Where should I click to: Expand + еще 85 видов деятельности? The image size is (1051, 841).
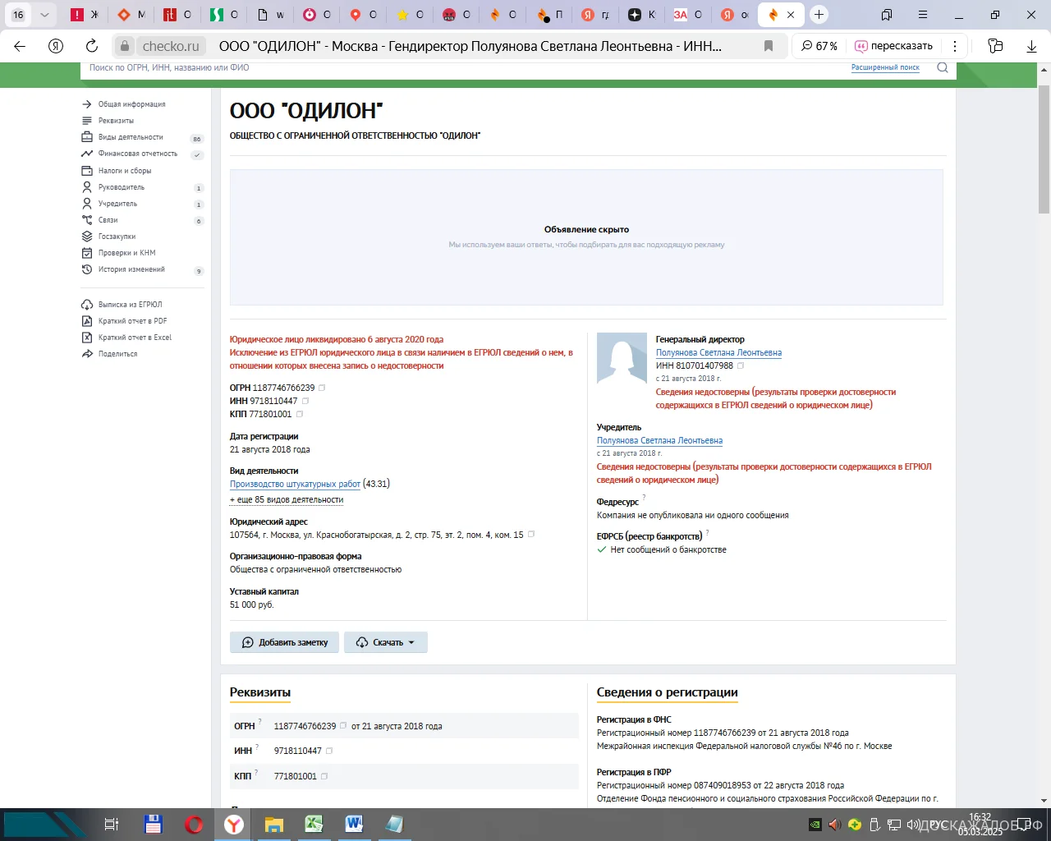tap(287, 499)
